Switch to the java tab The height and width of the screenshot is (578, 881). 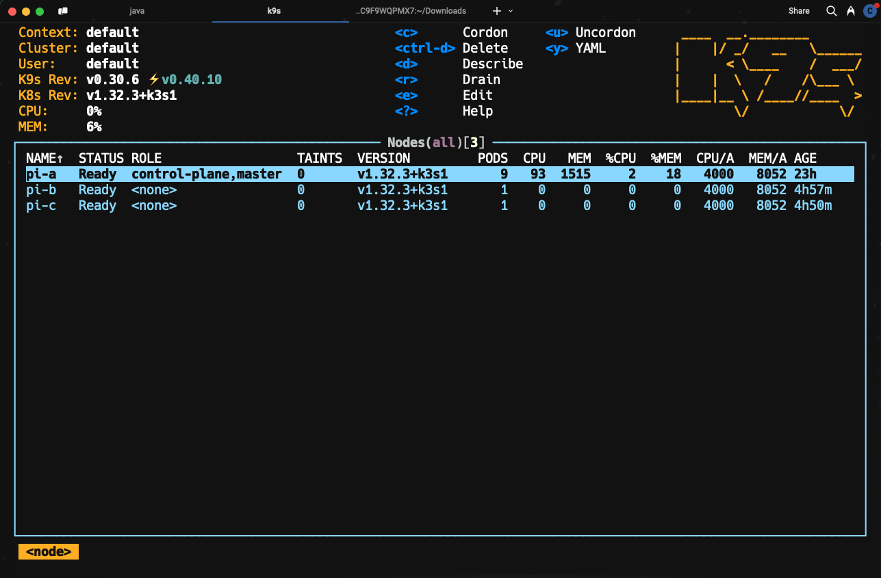click(x=137, y=11)
